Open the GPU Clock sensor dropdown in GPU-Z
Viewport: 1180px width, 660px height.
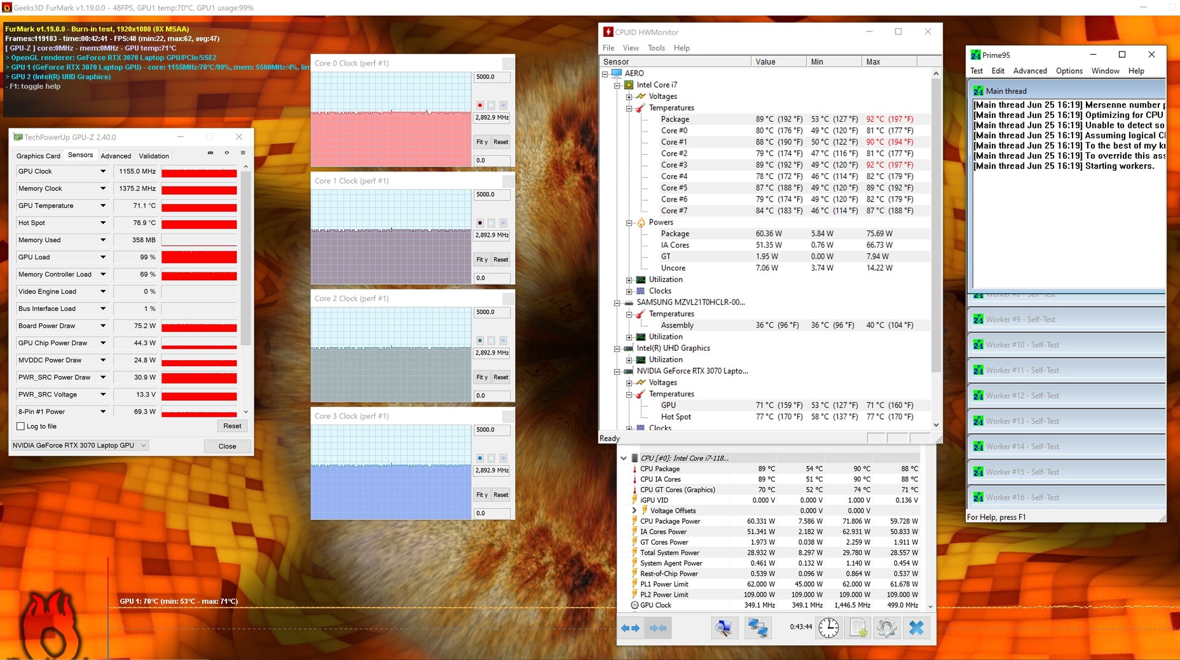click(x=103, y=171)
